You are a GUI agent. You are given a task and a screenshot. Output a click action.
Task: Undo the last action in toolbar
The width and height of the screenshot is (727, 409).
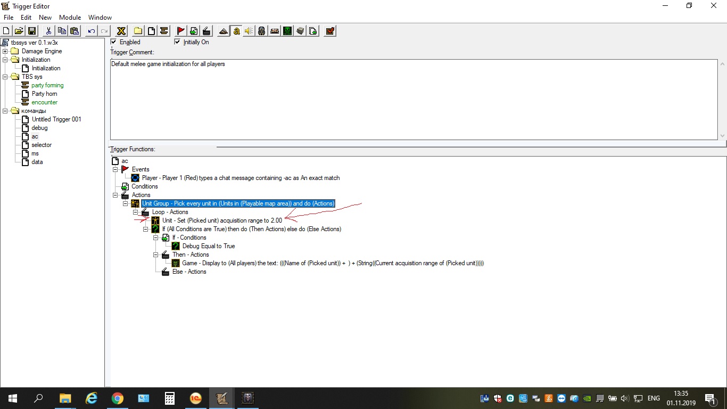(92, 31)
